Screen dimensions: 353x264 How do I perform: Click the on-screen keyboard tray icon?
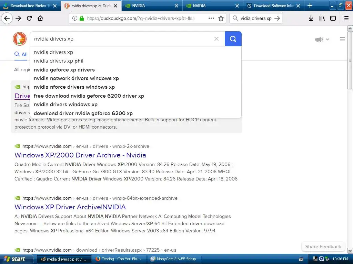[301, 259]
